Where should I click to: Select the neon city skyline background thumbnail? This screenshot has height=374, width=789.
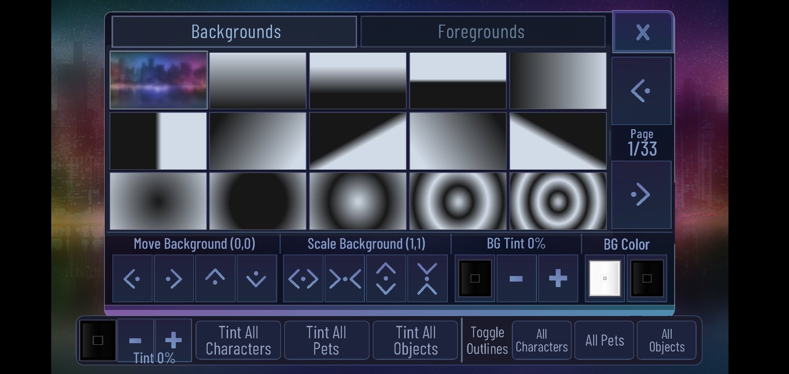(158, 80)
